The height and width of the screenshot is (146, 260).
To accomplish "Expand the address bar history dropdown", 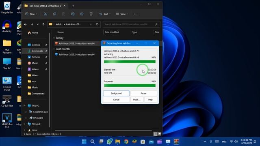I will (91, 24).
